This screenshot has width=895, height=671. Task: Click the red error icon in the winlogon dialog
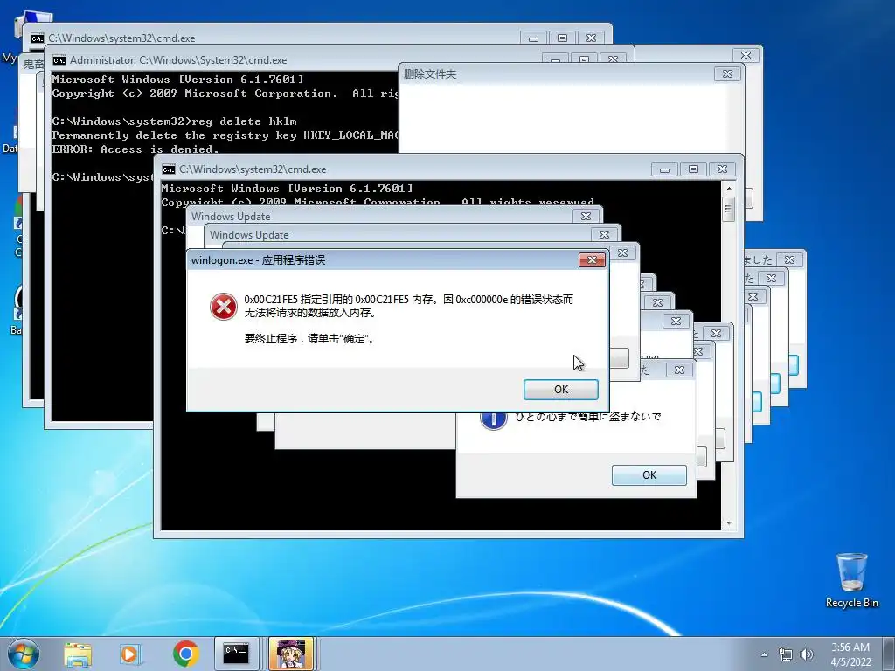[223, 307]
